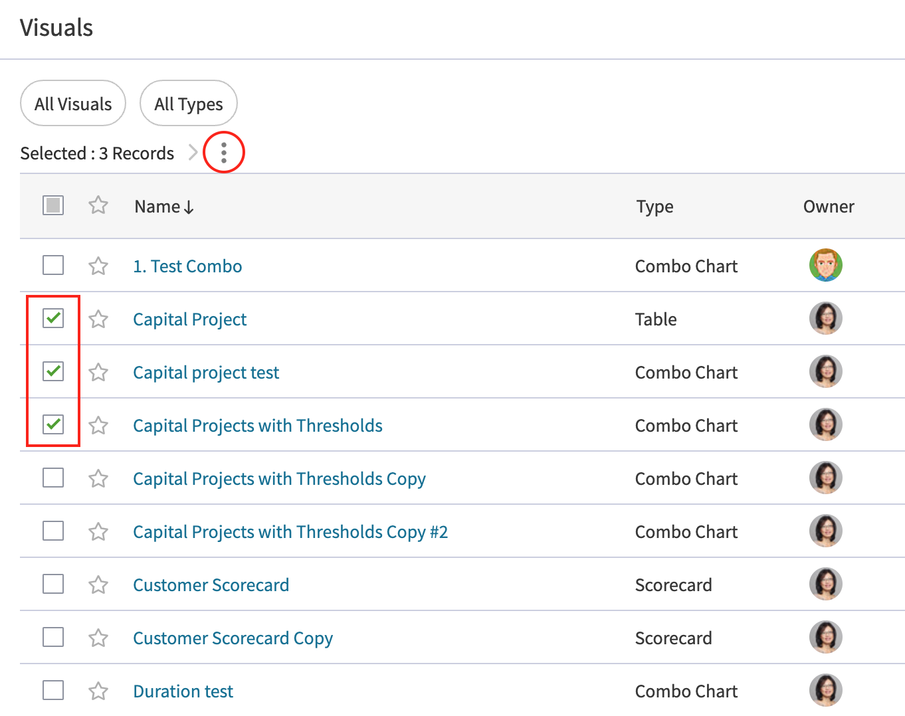
Task: Check the Customer Scorecard Copy checkbox
Action: [53, 637]
